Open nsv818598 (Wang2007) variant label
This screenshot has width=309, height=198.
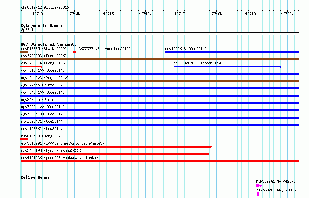coord(42,136)
